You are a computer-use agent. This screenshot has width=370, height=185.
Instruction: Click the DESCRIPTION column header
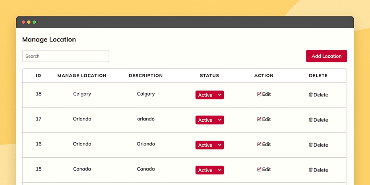click(x=146, y=76)
